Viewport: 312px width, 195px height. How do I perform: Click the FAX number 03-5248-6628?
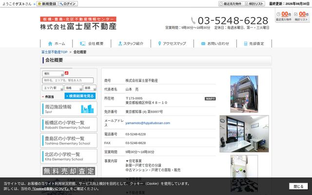[x=136, y=143]
